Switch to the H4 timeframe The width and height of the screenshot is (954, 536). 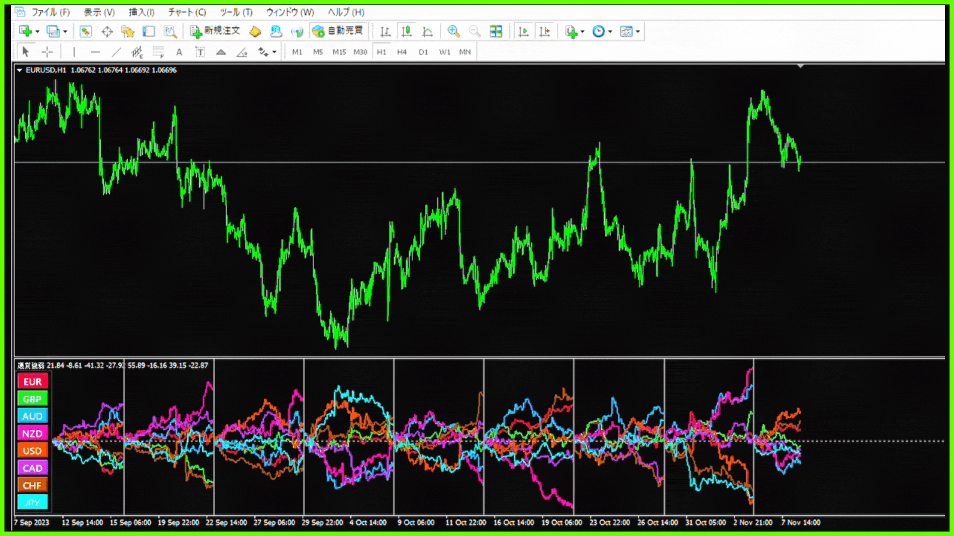pyautogui.click(x=401, y=52)
